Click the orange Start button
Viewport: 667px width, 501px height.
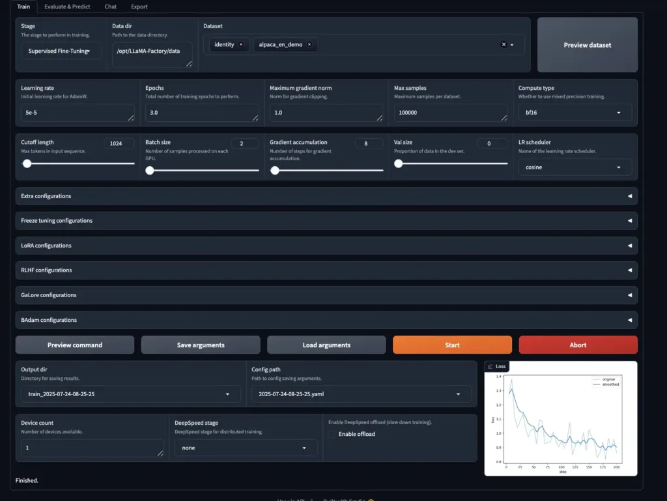452,345
